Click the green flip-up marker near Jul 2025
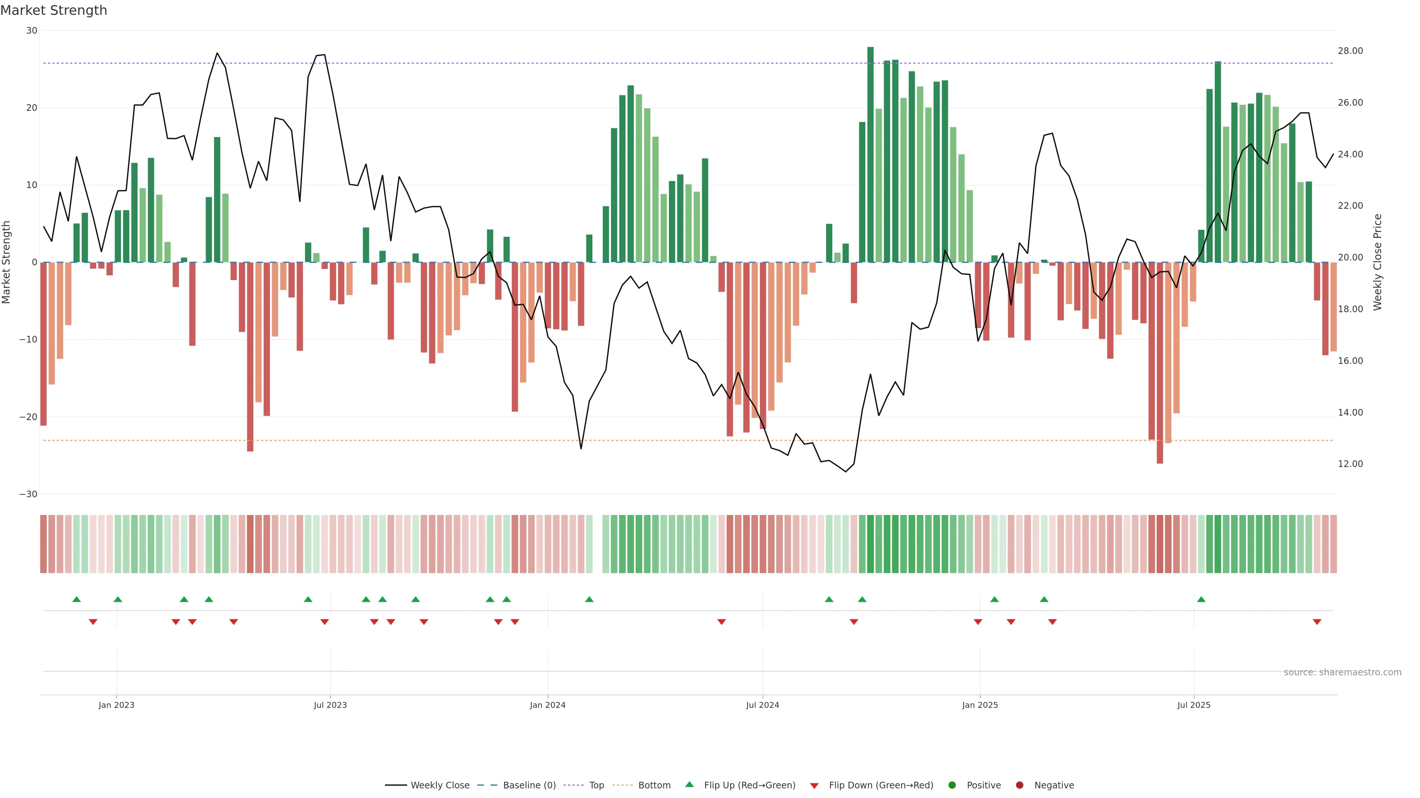This screenshot has width=1420, height=798. 1201,599
